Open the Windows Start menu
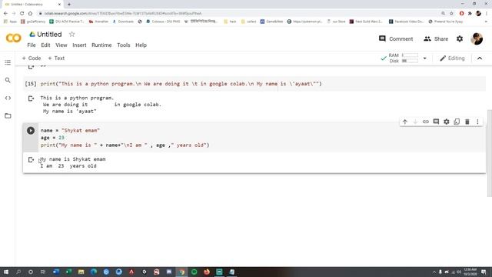Screen dimensions: 492x277 pos(6,272)
